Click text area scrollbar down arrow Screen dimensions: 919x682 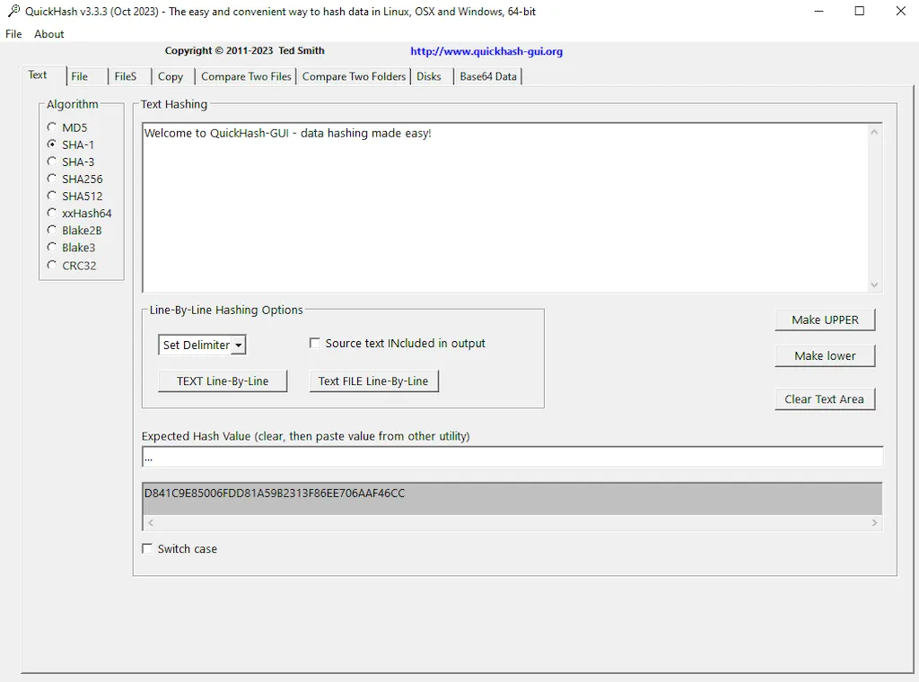click(874, 284)
